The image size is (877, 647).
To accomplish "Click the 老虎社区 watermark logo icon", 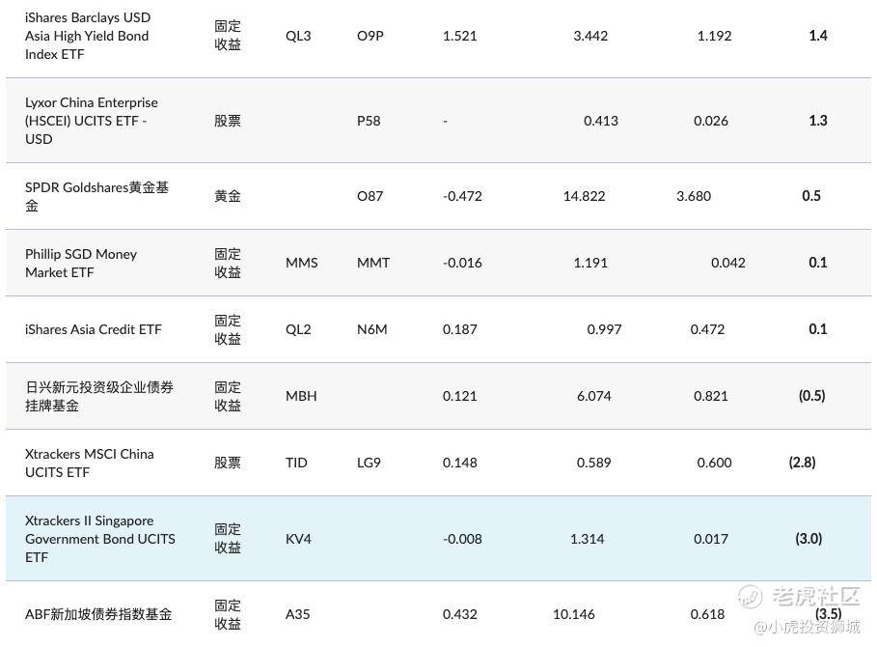I will 750,597.
